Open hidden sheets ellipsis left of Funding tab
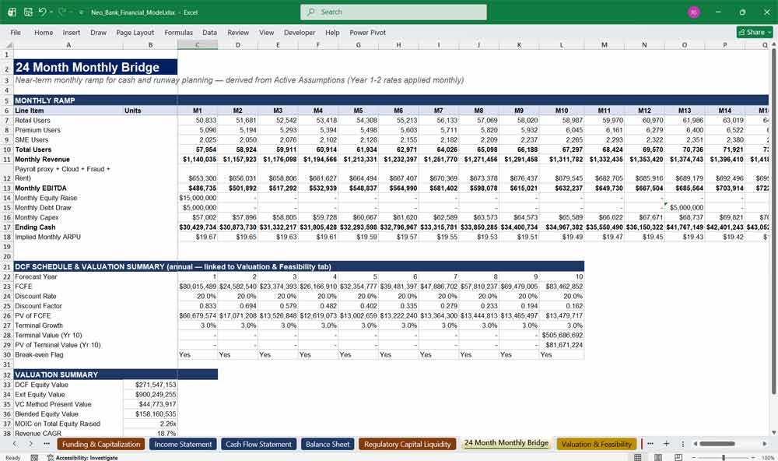This screenshot has height=461, width=778. (x=47, y=444)
